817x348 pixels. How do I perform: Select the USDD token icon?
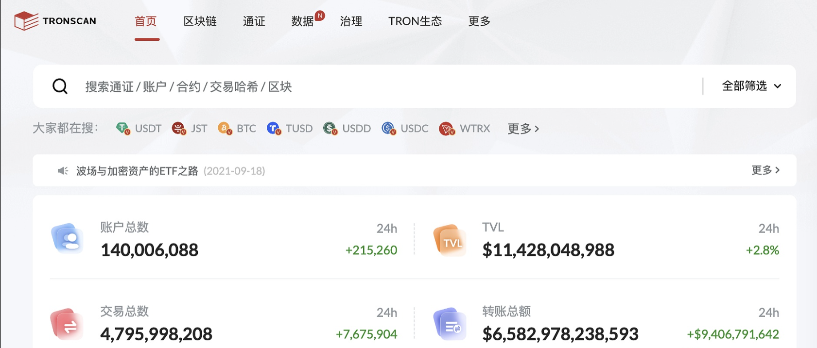click(x=330, y=129)
